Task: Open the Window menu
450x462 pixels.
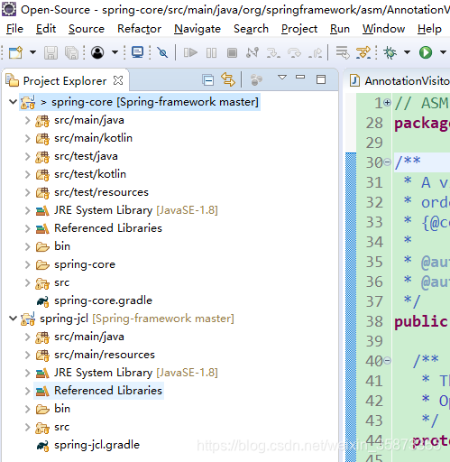Action: pyautogui.click(x=384, y=29)
